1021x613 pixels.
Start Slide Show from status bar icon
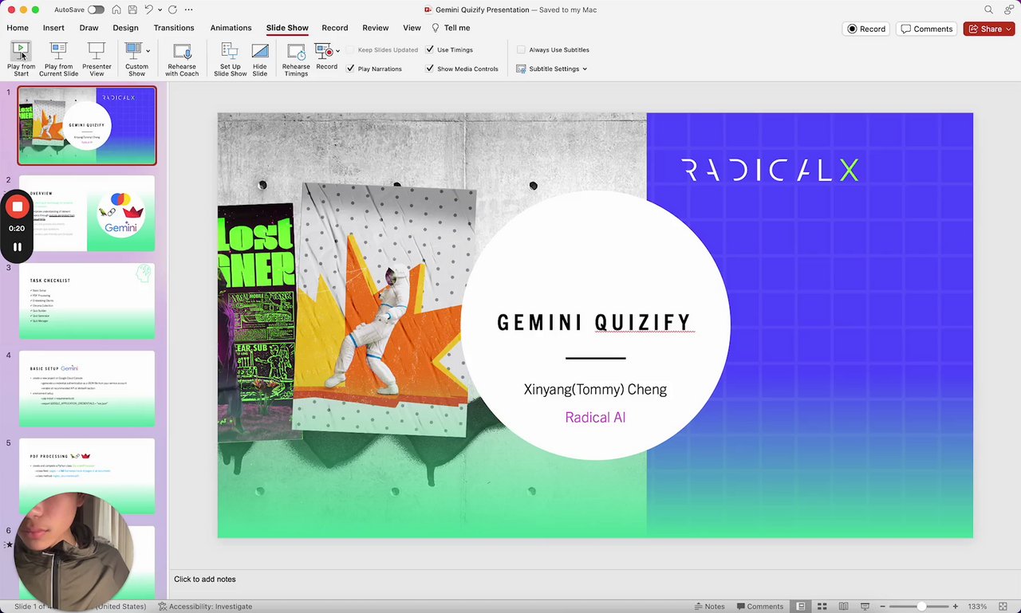click(x=864, y=607)
